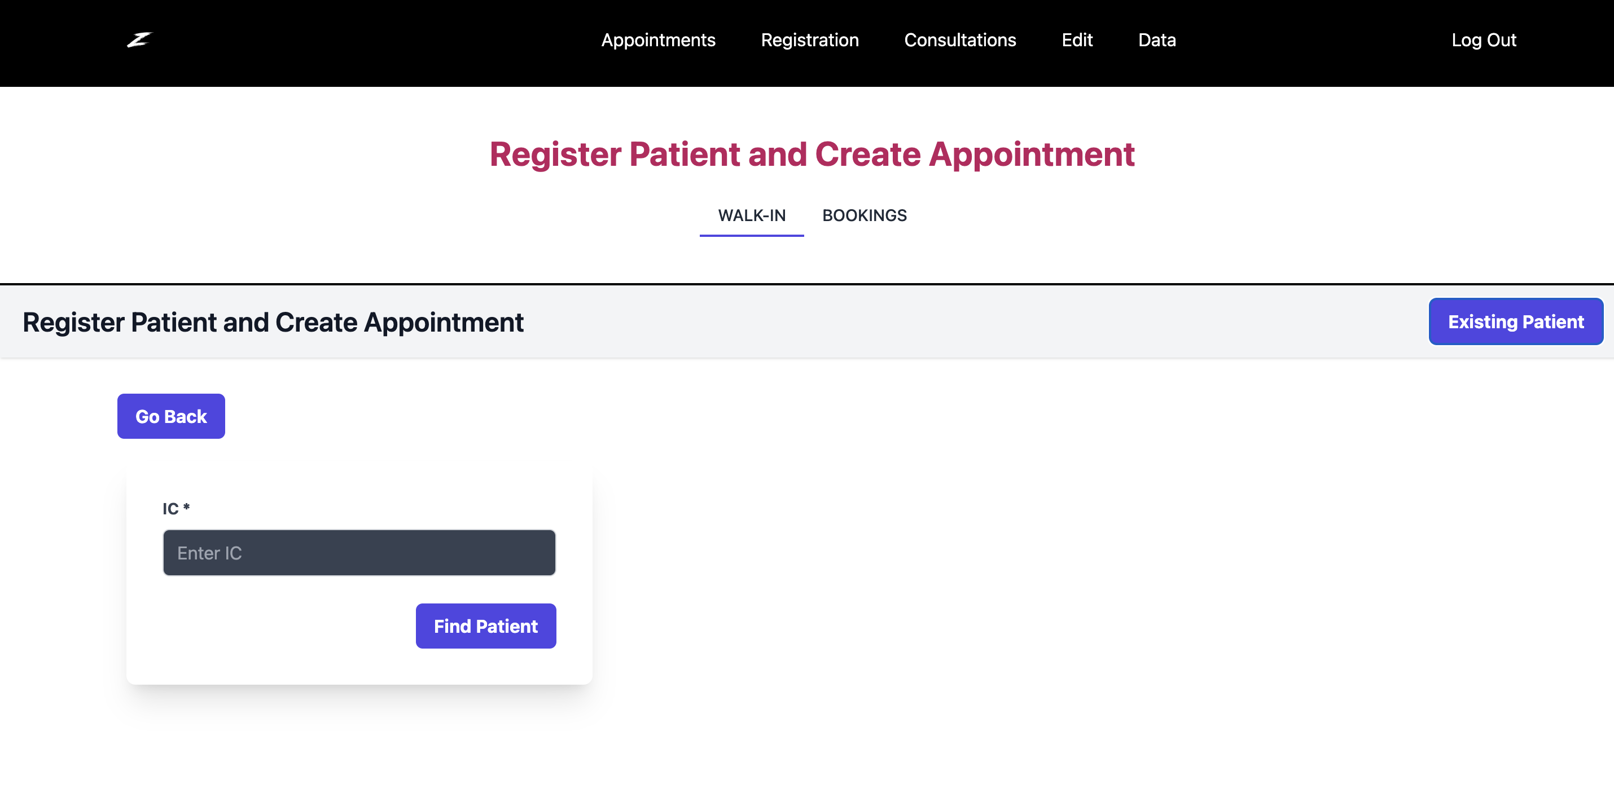The height and width of the screenshot is (811, 1614).
Task: Switch to the BOOKINGS tab
Action: [x=864, y=215]
